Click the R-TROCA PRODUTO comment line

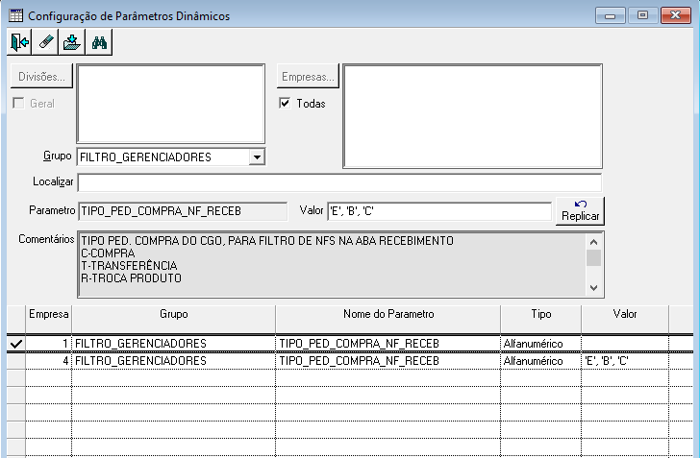pos(131,278)
